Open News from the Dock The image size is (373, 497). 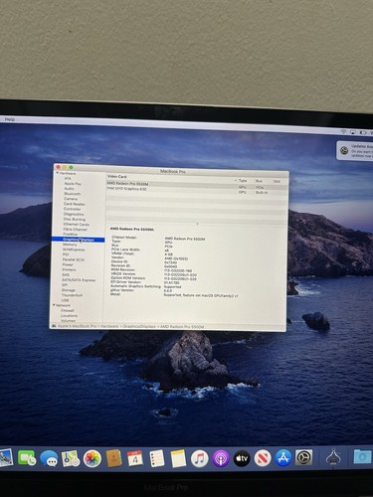click(x=263, y=458)
